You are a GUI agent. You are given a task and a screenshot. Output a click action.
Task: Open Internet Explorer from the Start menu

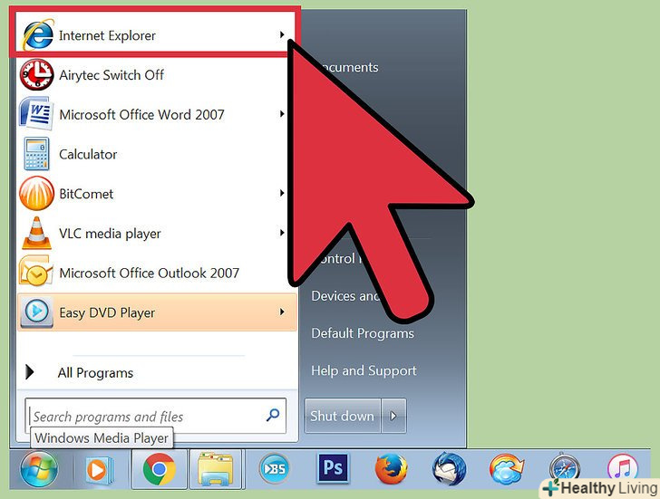click(x=155, y=34)
